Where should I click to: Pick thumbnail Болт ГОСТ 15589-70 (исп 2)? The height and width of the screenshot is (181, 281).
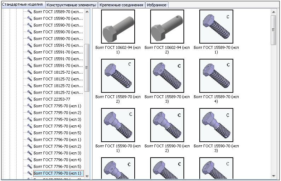pos(118,76)
